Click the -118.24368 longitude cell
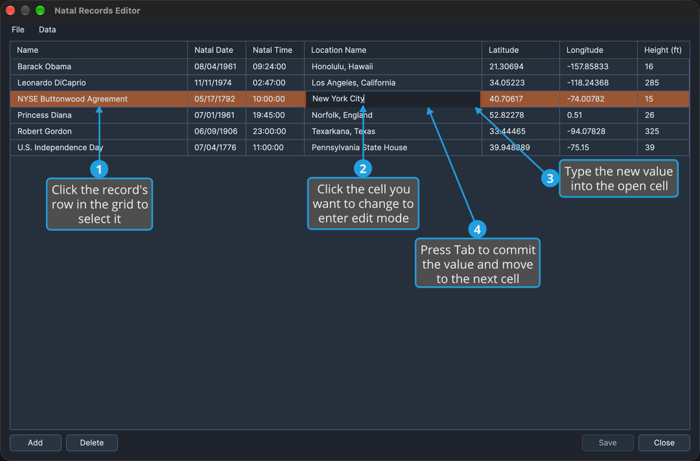The image size is (700, 461). [598, 83]
